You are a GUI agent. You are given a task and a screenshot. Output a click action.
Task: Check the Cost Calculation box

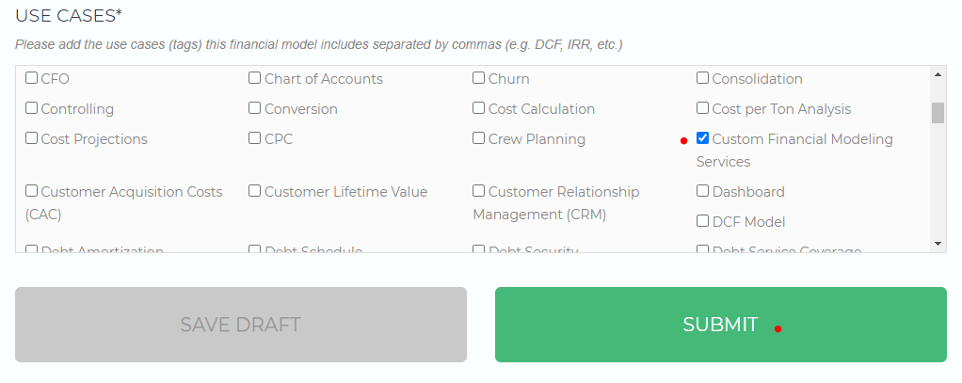click(x=478, y=108)
